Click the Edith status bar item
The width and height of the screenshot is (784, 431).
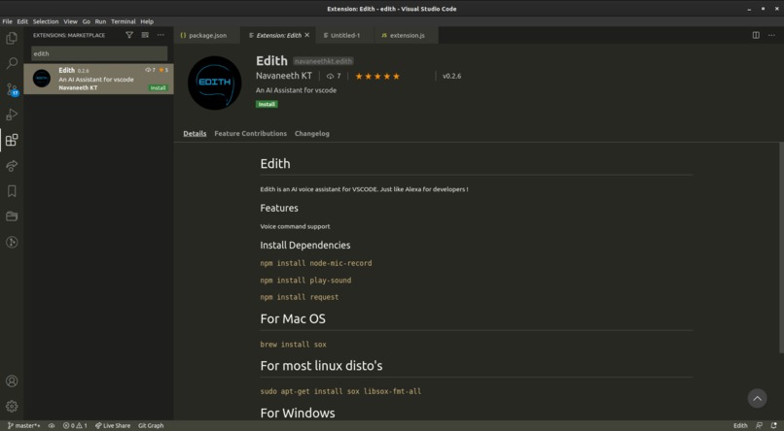click(x=740, y=425)
